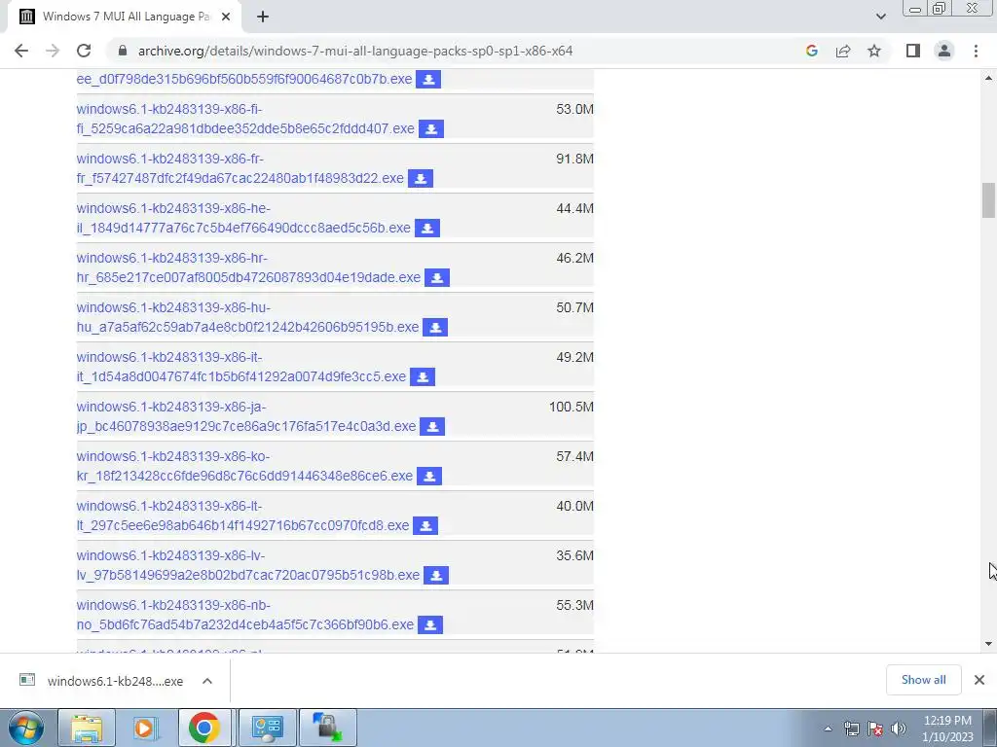
Task: Open x86-it language pack file link
Action: pos(241,367)
